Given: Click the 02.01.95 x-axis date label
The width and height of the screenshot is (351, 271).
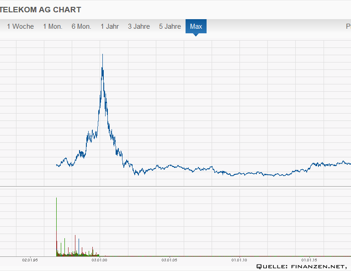Looking at the screenshot, I should click(x=30, y=260).
